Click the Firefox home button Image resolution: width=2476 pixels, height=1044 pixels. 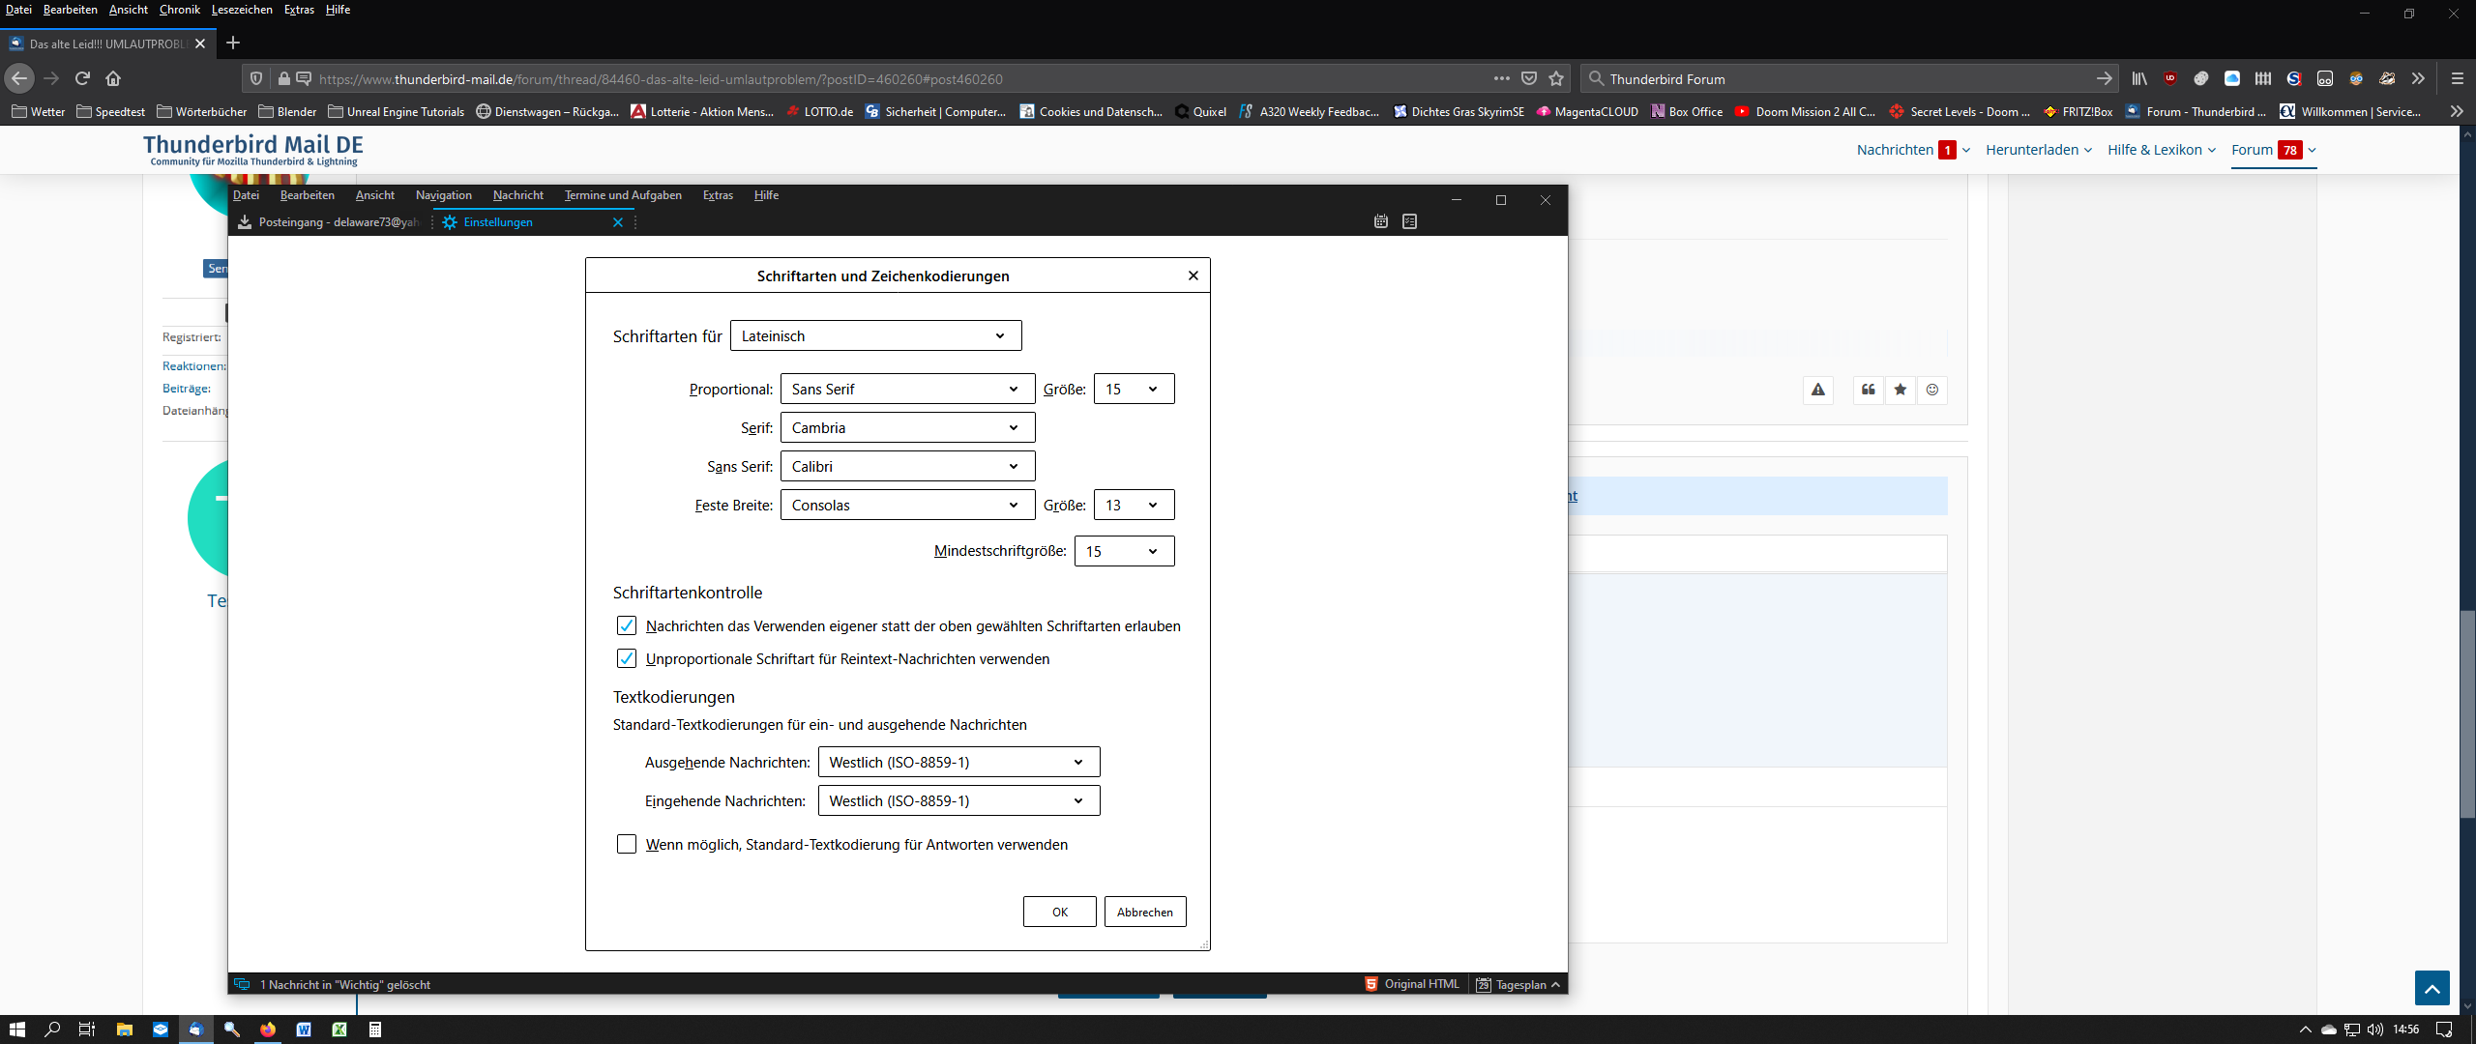coord(113,78)
